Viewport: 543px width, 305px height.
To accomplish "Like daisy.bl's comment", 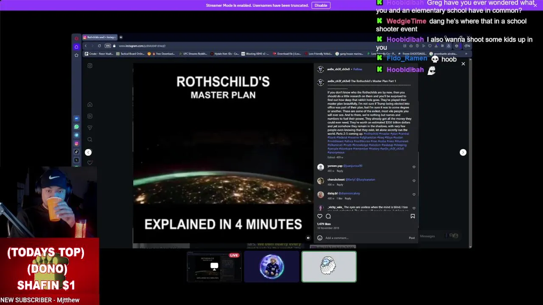I will 414,194.
